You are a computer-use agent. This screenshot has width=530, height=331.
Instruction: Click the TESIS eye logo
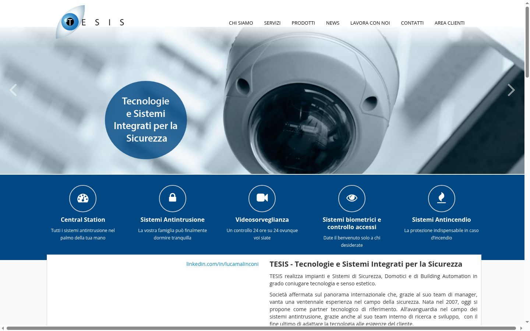pyautogui.click(x=90, y=22)
